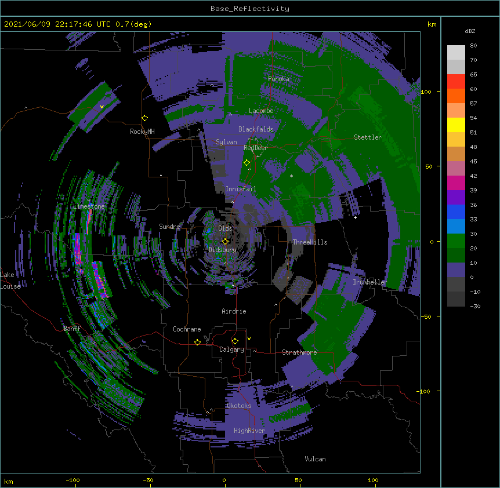Click the Innisfail city label
The height and width of the screenshot is (488, 500).
tap(241, 189)
